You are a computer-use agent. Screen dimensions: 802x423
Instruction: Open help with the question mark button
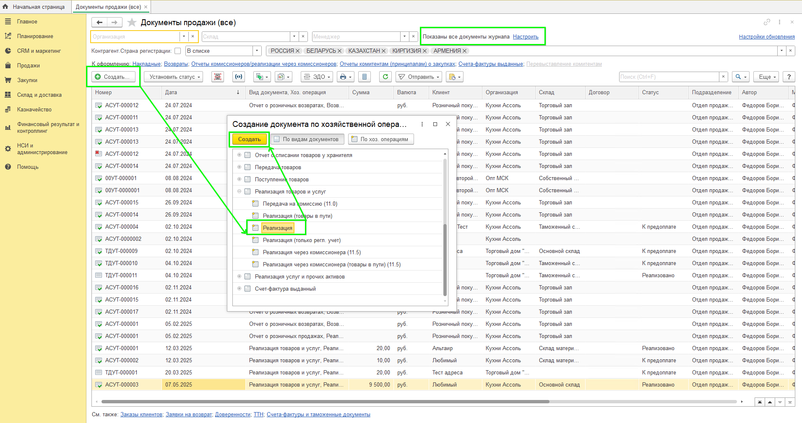789,77
